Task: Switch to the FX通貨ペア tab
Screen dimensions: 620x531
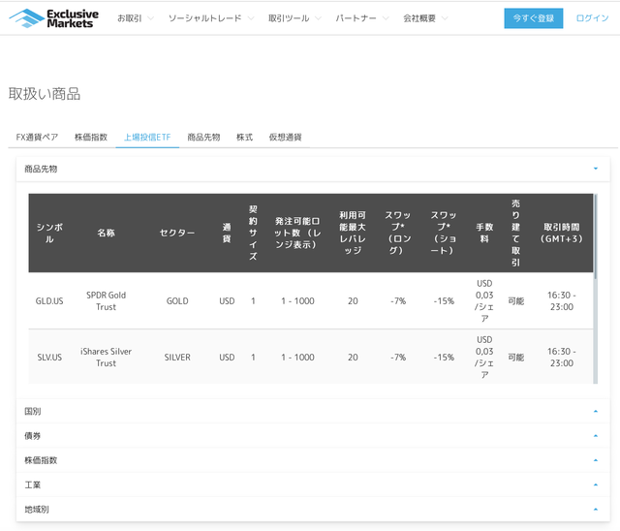Action: pyautogui.click(x=37, y=138)
